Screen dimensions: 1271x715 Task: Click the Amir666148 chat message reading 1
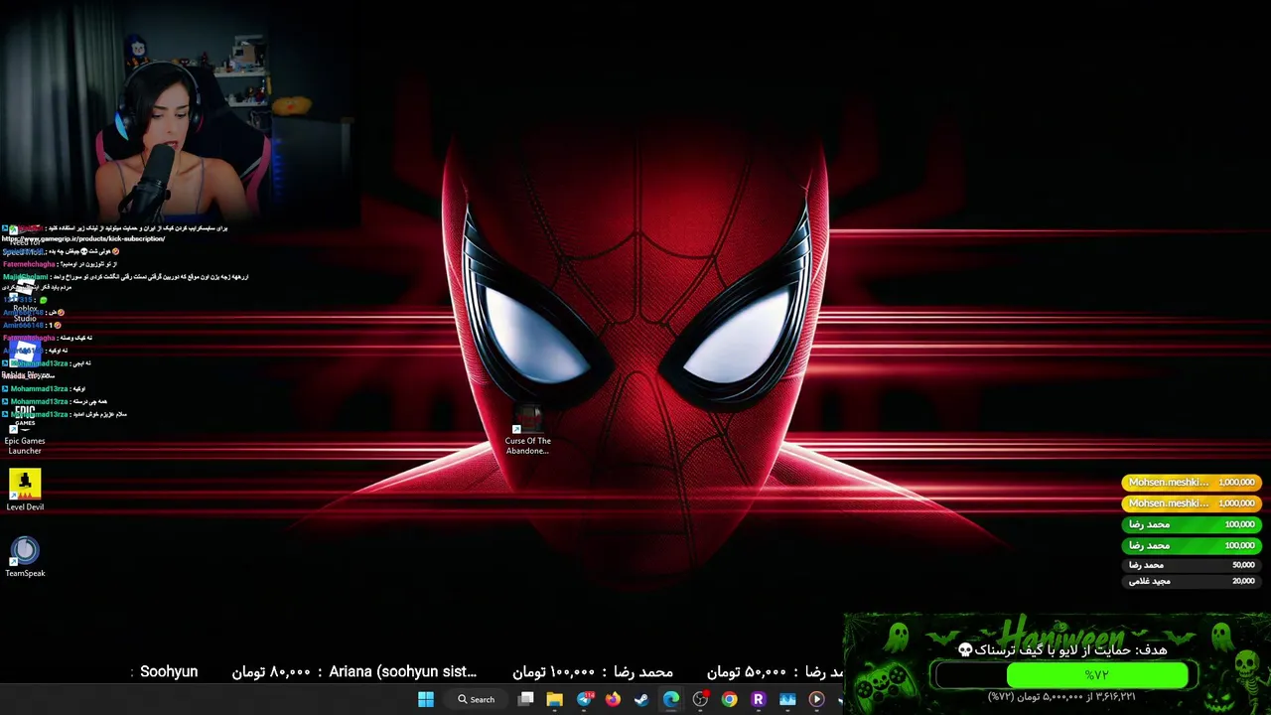point(33,326)
